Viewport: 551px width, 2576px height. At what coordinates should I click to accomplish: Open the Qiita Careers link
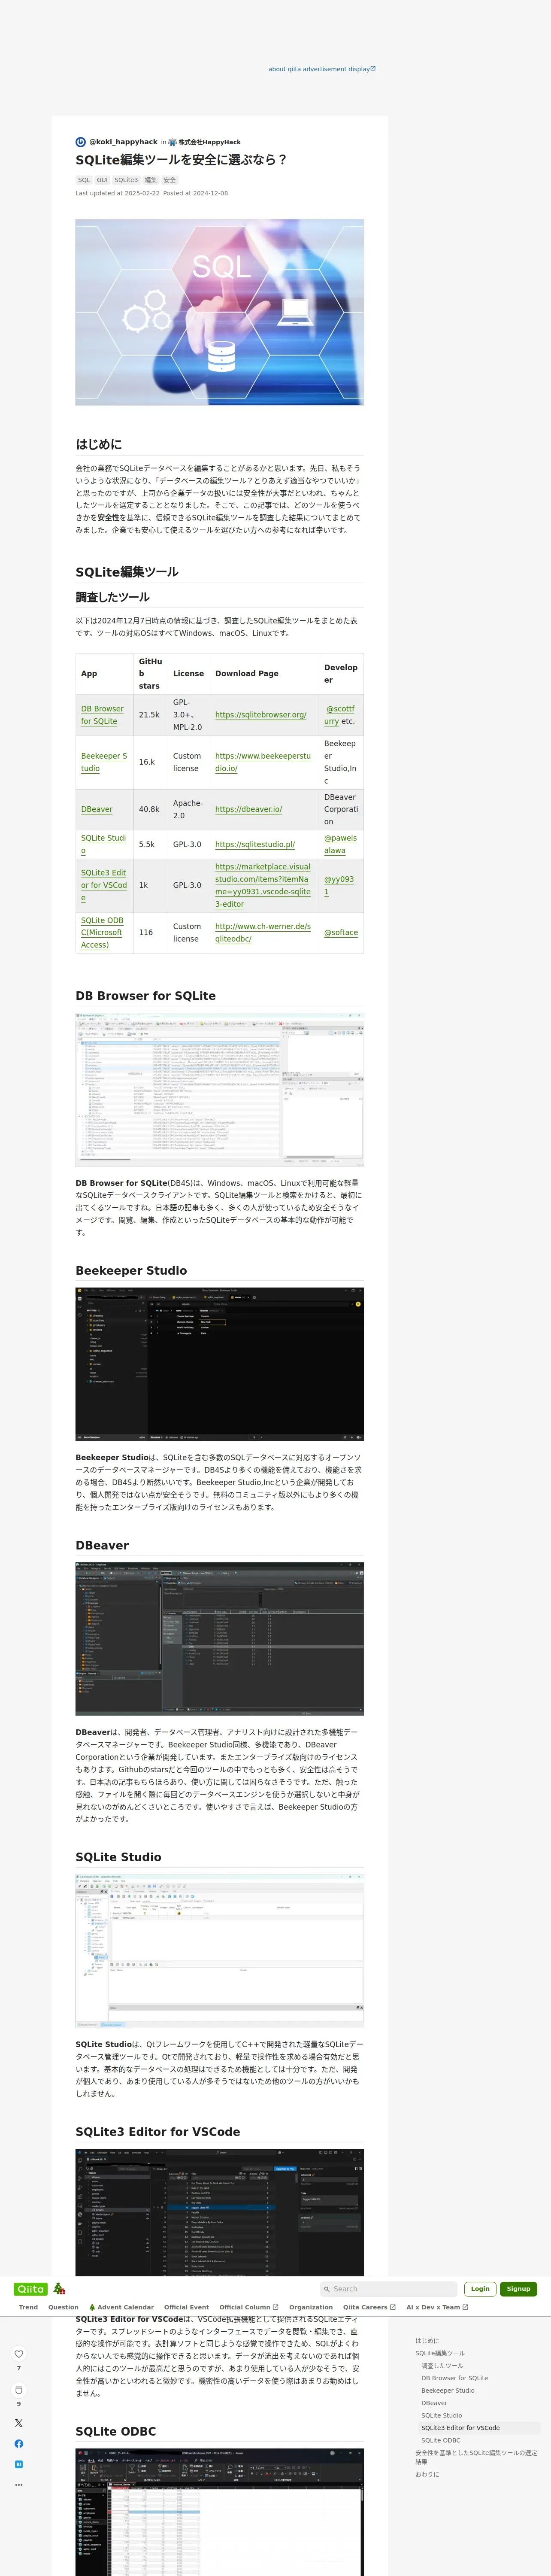coord(369,2307)
